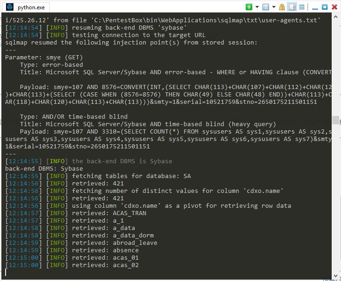The width and height of the screenshot is (341, 281).
Task: Click the 'retrieved: ACAS_TRAN' line
Action: click(76, 213)
